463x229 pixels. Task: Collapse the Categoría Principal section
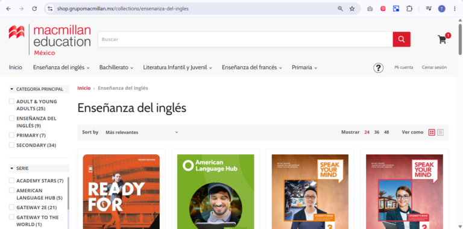pyautogui.click(x=39, y=89)
